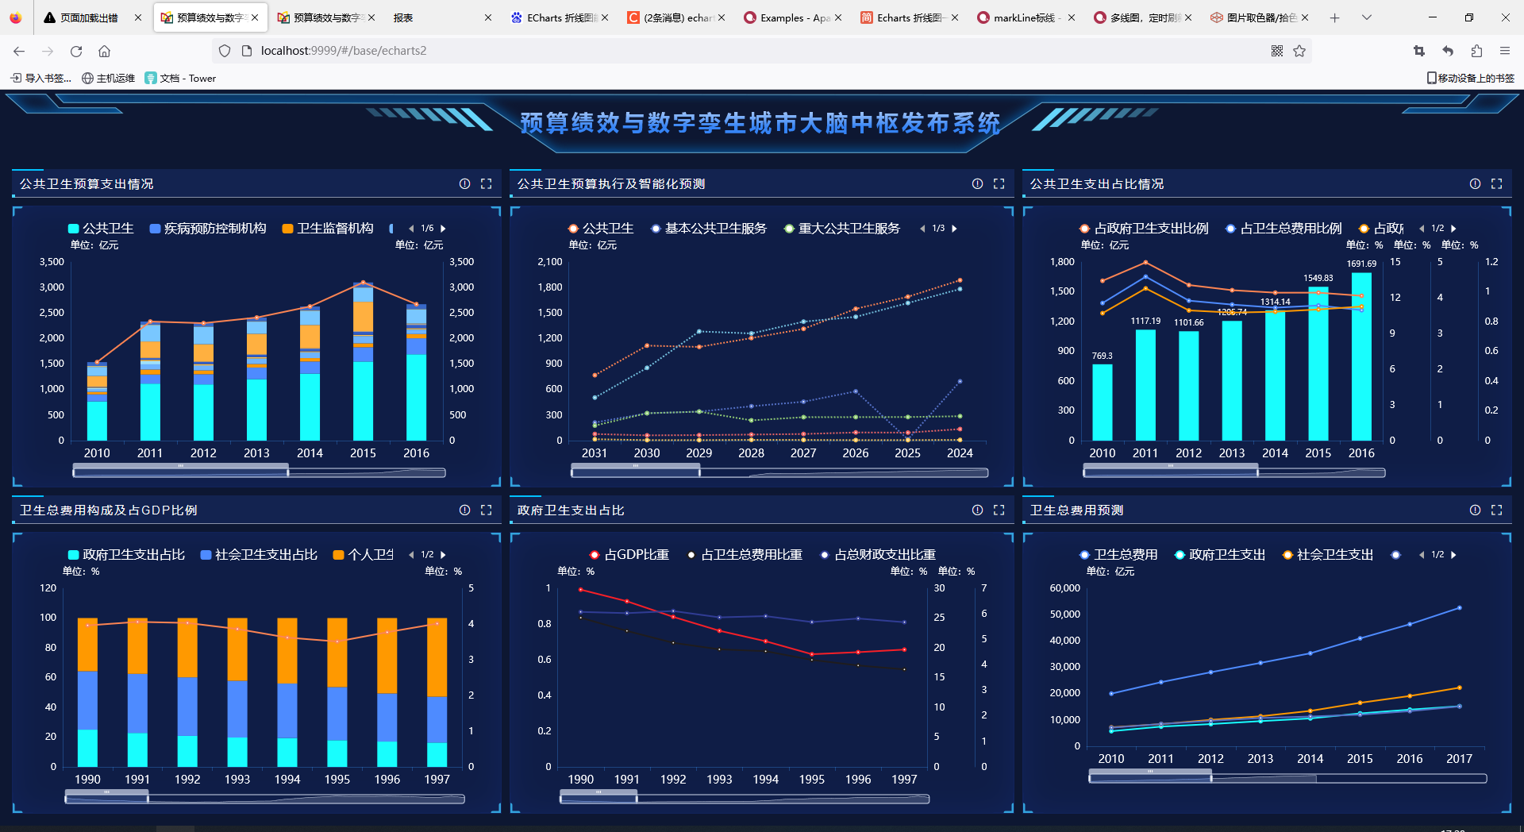Go to next legend page 1/3
Screen dimensions: 1524x832
pos(955,229)
